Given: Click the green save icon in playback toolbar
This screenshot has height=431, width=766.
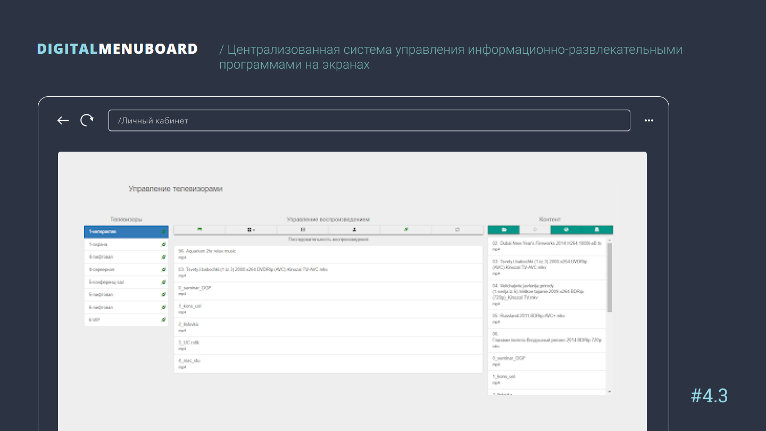Looking at the screenshot, I should (x=199, y=230).
